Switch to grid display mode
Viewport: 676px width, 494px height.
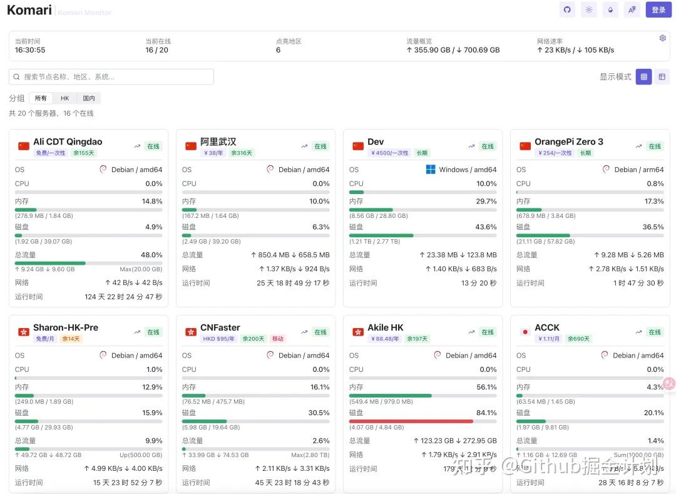coord(643,76)
